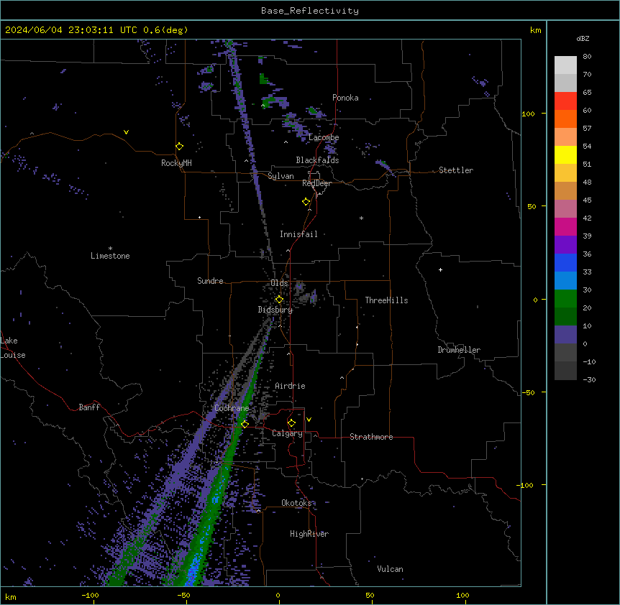
Task: Click the yellow V marker northeast of Calgary
Action: (309, 420)
